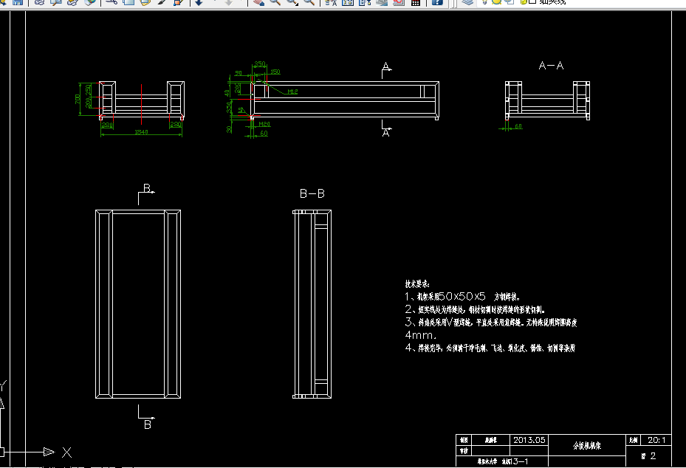The image size is (686, 468).
Task: Open the Block Editor icon
Action: 178,2
